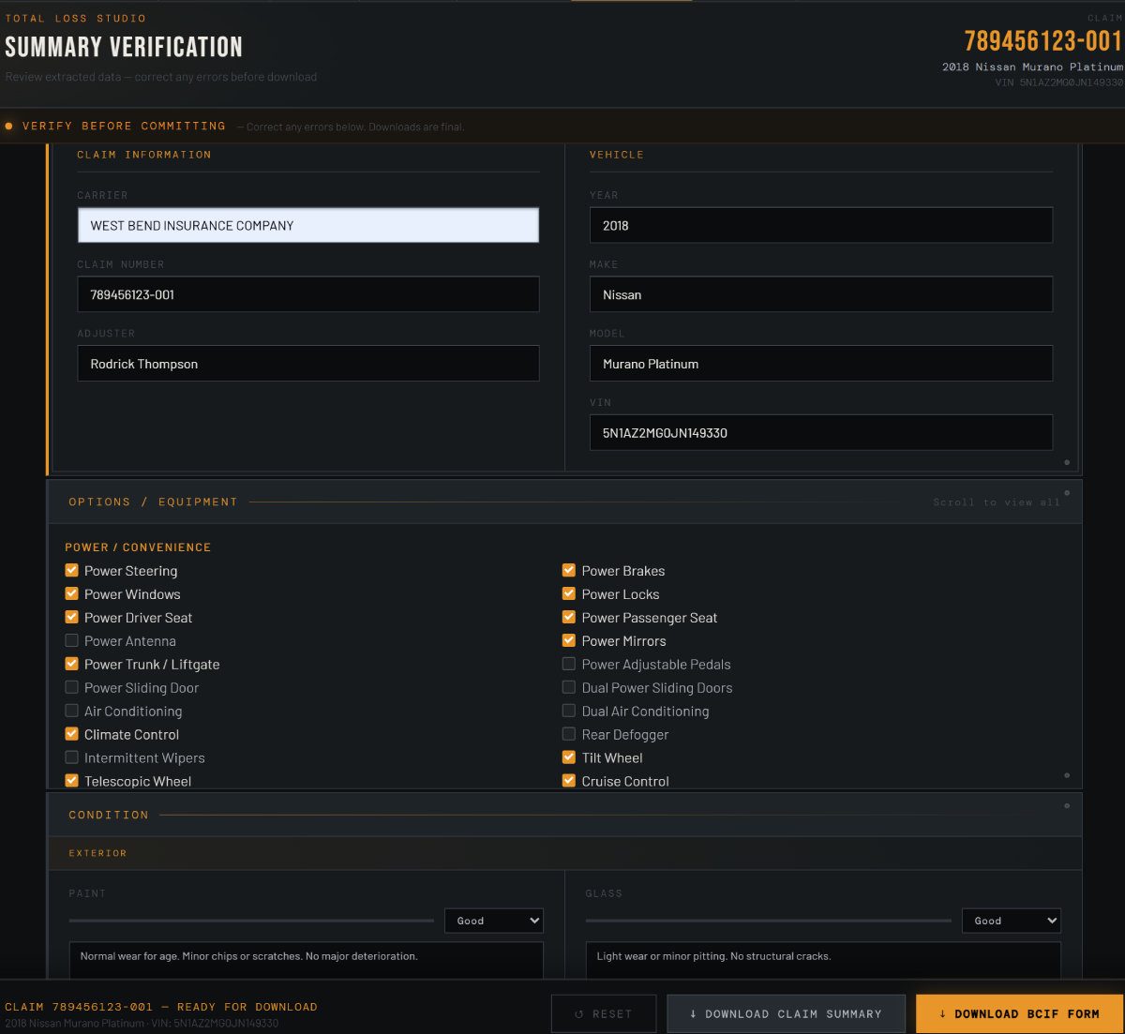Uncheck the Power Steering option
This screenshot has height=1034, width=1125.
click(x=71, y=570)
